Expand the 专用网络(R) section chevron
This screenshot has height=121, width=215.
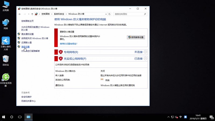click(x=145, y=52)
